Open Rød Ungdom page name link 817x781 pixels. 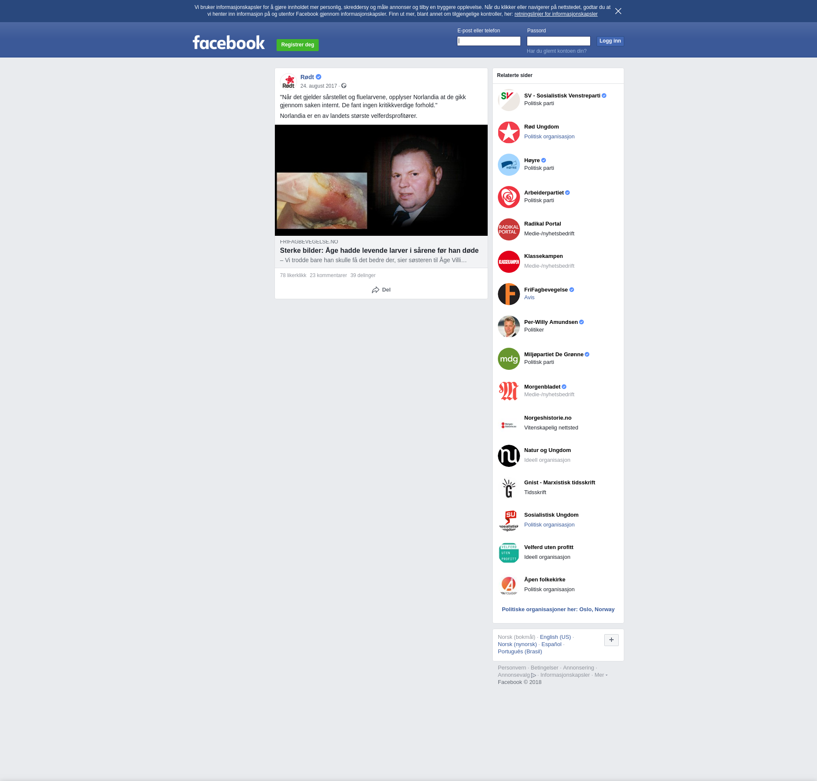(x=542, y=127)
